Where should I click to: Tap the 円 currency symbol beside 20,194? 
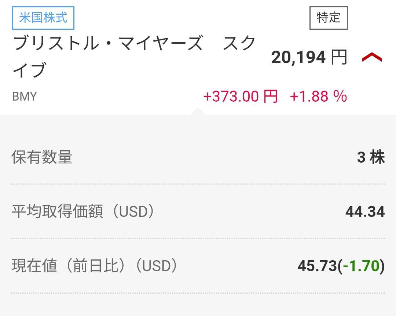click(x=339, y=58)
